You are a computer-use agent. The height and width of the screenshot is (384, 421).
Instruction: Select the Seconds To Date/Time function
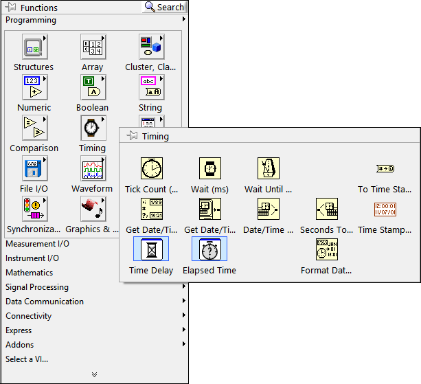[327, 209]
